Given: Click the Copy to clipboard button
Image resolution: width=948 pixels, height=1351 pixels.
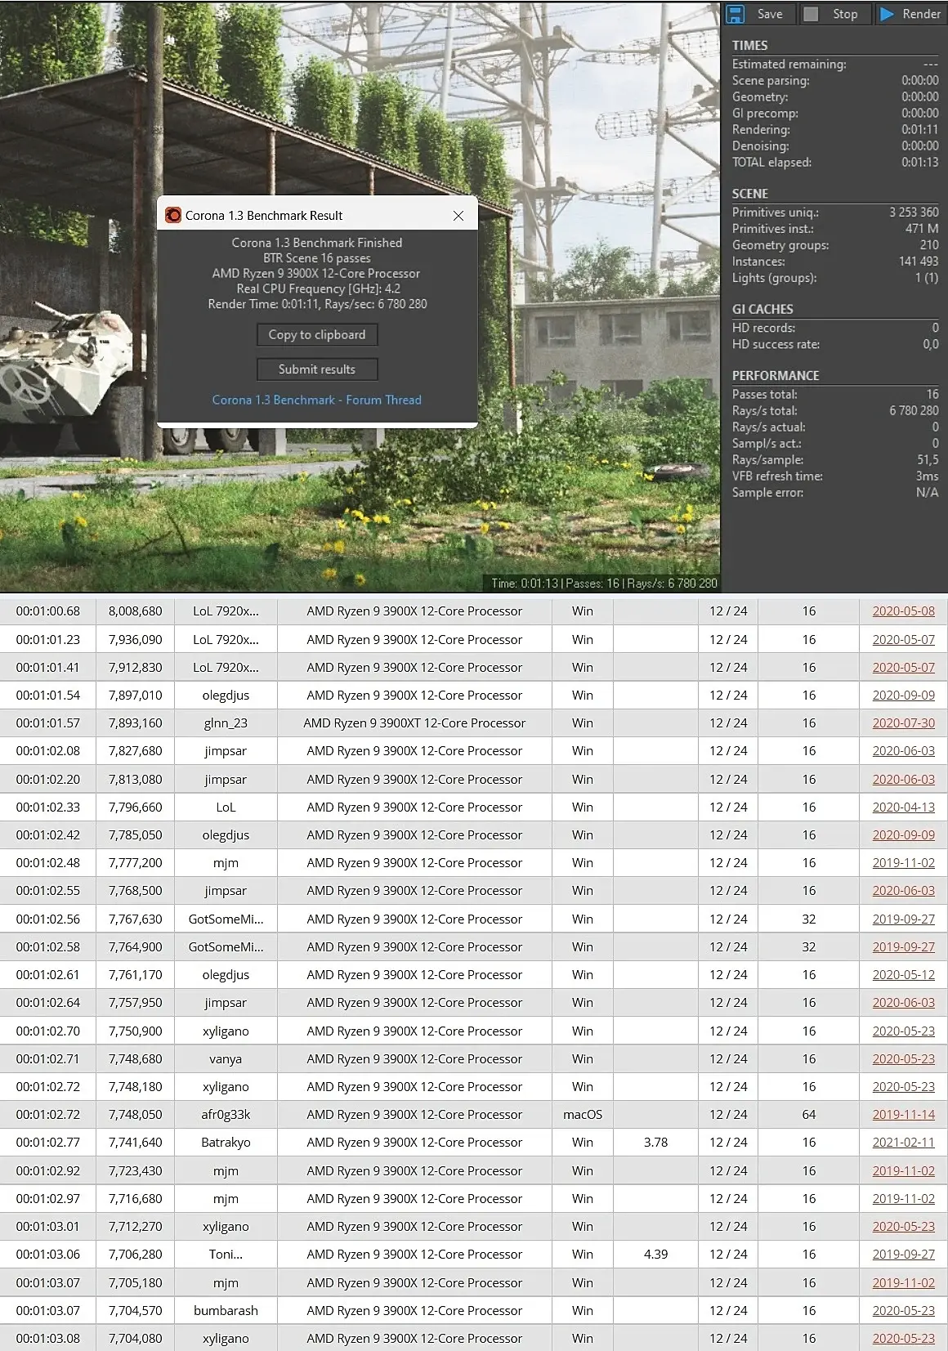Looking at the screenshot, I should click(x=317, y=334).
